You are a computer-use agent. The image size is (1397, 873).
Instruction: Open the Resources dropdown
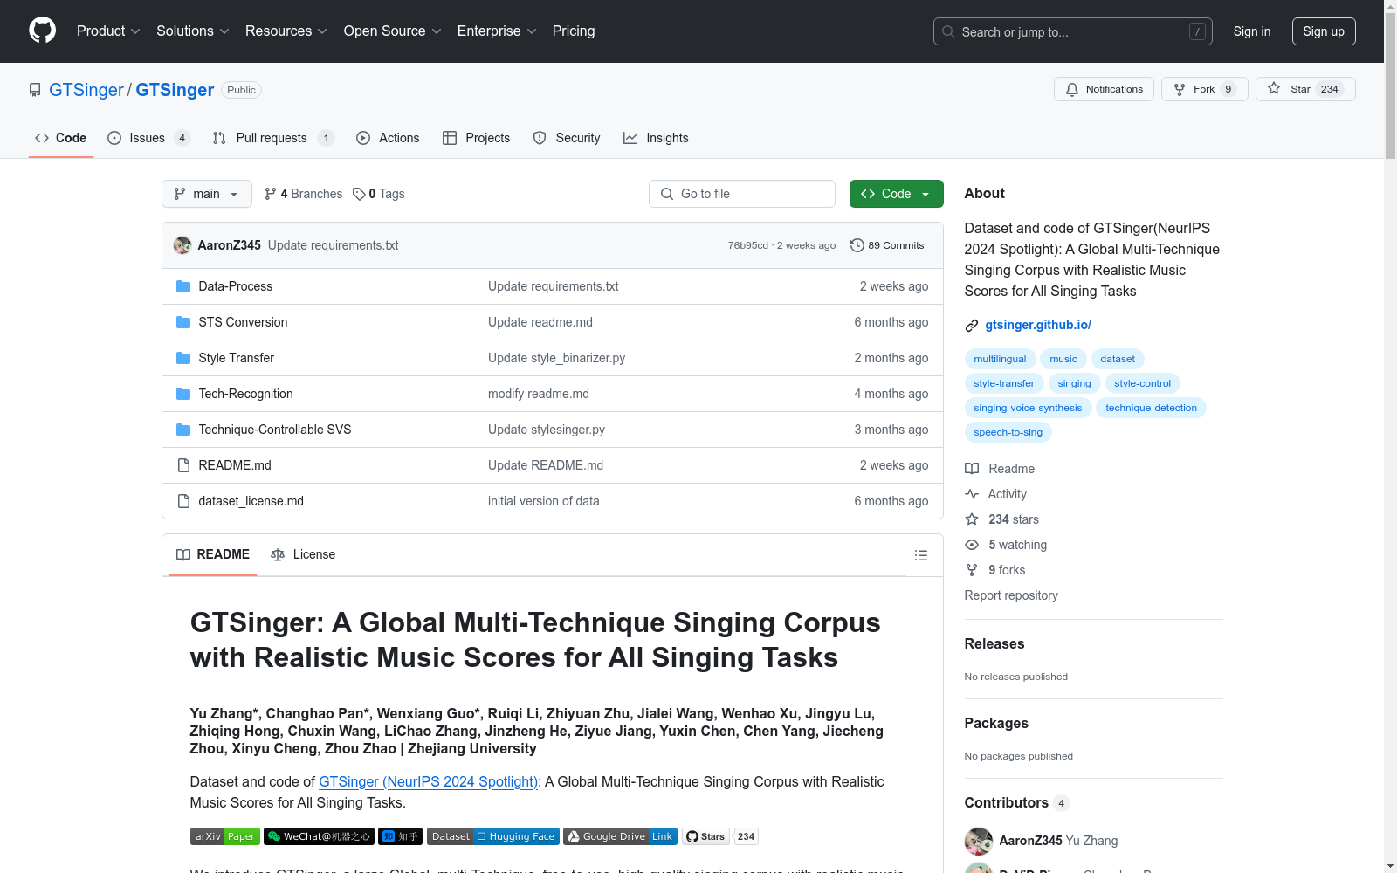[286, 31]
